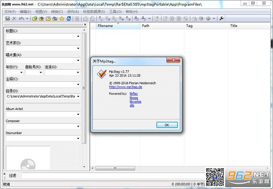Open Options with the wrench icon

coord(222,19)
